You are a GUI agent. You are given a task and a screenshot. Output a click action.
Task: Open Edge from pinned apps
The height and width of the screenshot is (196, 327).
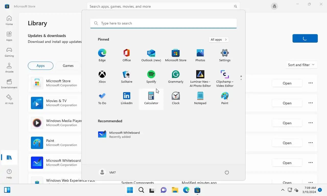102,55
